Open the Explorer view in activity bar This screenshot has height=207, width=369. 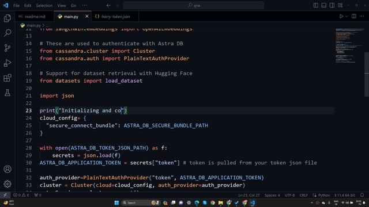click(x=7, y=18)
